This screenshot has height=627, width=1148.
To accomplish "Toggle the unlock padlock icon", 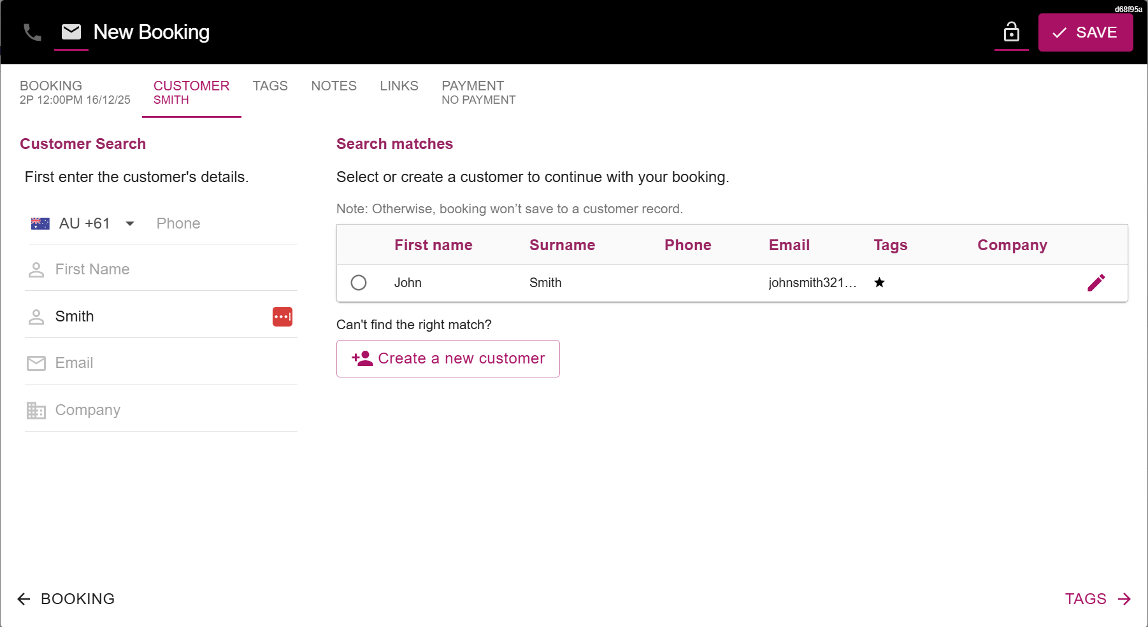I will [x=1011, y=32].
